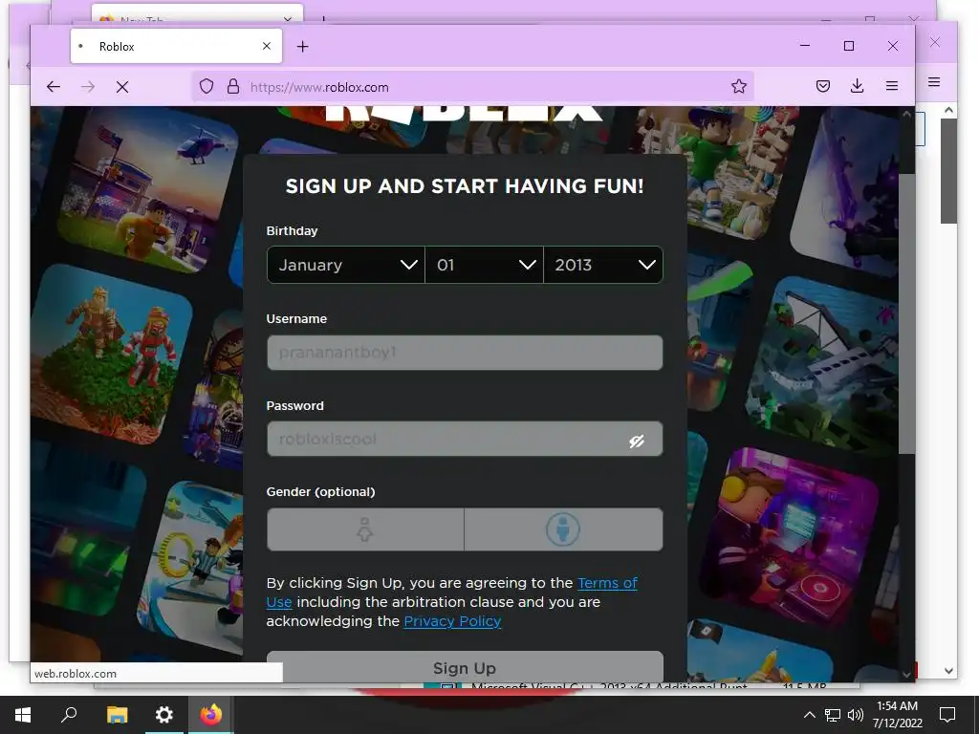Click into the Username field
Screen dimensions: 979x734
[465, 353]
